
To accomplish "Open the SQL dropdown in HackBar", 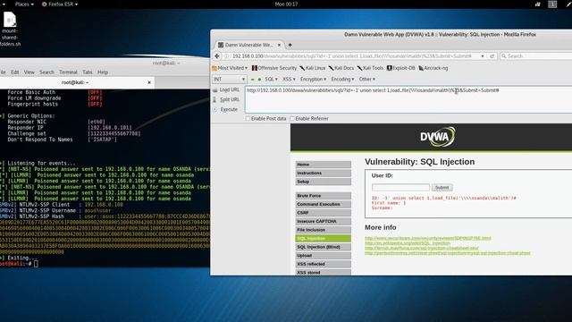I will (271, 80).
